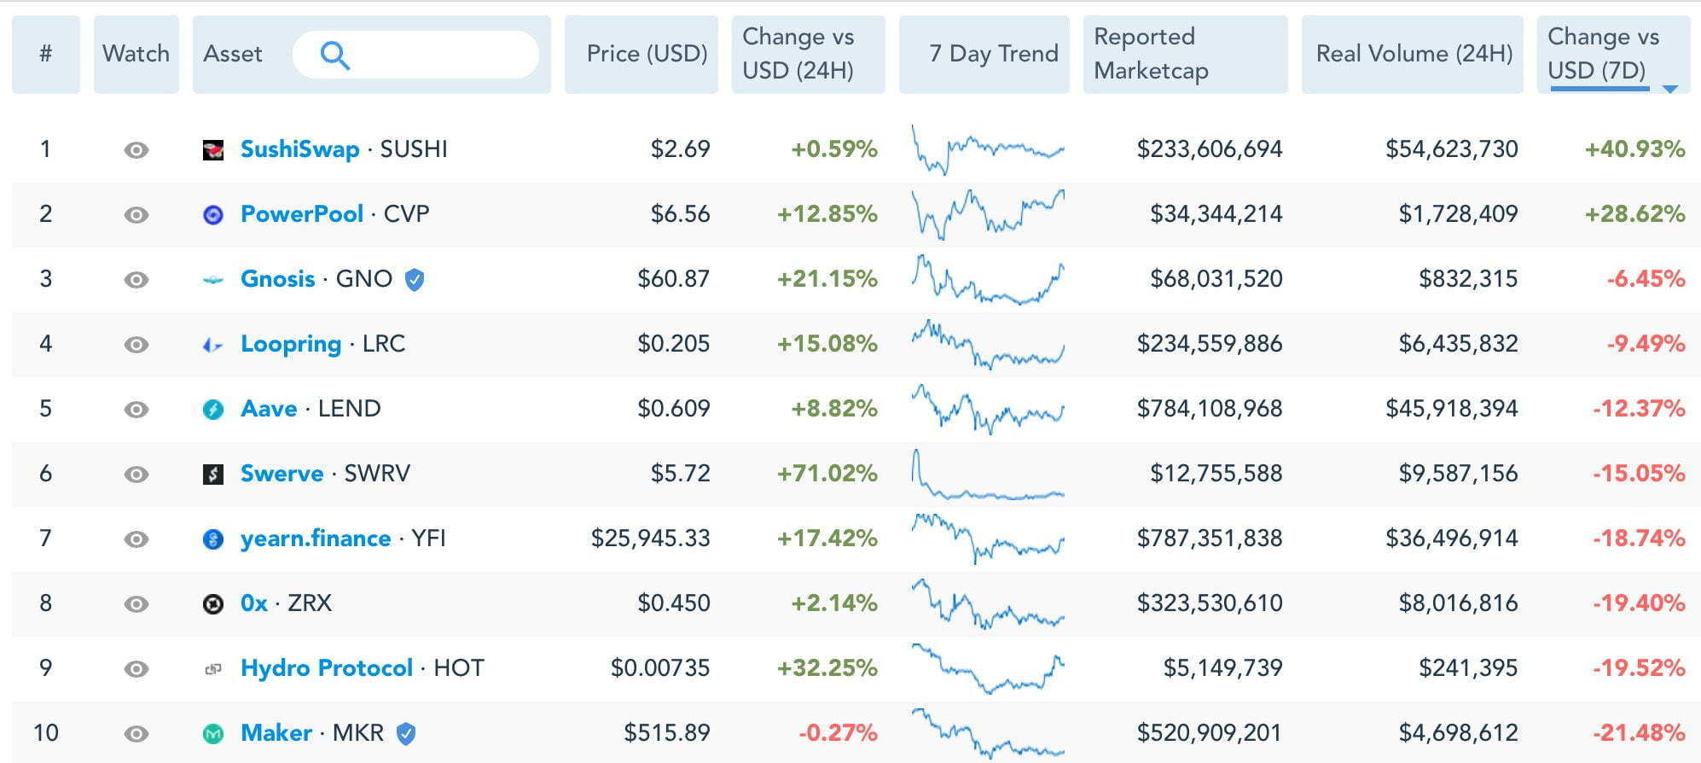Click the Aave coin icon

(212, 410)
